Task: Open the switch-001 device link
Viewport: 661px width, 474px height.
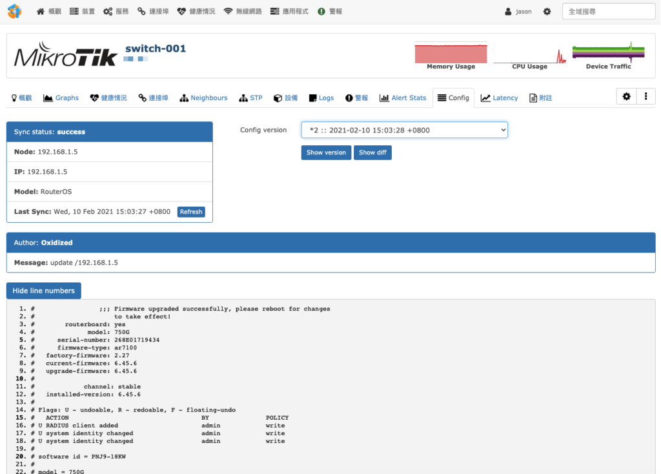Action: click(156, 48)
